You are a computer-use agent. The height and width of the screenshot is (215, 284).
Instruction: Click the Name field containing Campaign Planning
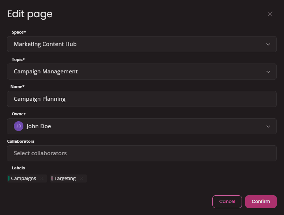tap(142, 99)
